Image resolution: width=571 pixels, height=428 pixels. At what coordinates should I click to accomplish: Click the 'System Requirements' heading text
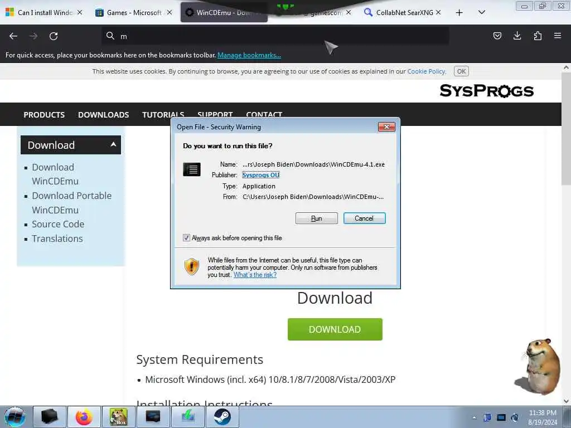(x=200, y=359)
